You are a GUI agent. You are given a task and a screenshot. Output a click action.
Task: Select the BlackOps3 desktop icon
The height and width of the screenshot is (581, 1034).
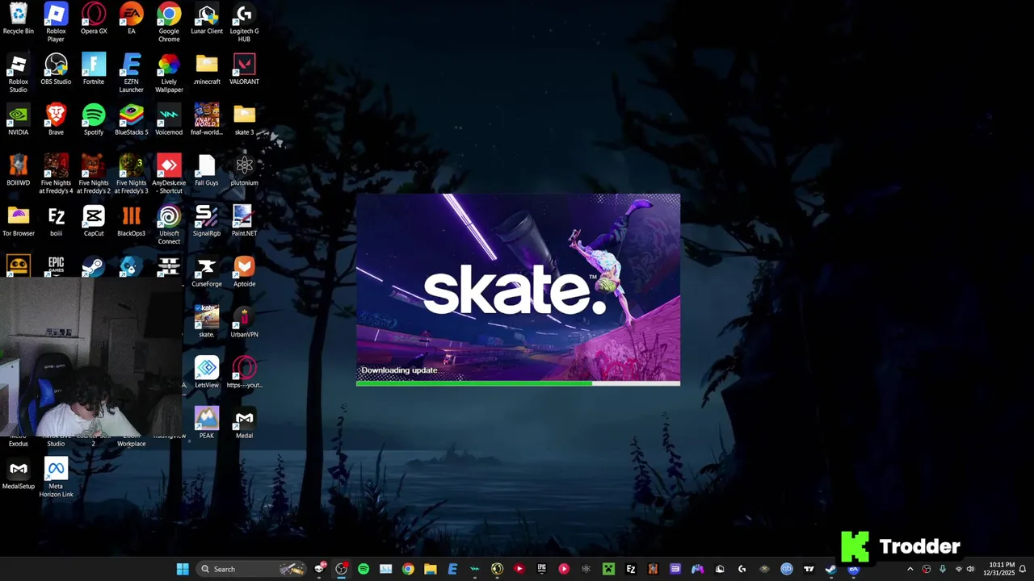[131, 221]
